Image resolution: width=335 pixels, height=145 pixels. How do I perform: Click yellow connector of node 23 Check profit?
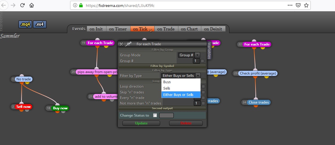click(x=267, y=77)
